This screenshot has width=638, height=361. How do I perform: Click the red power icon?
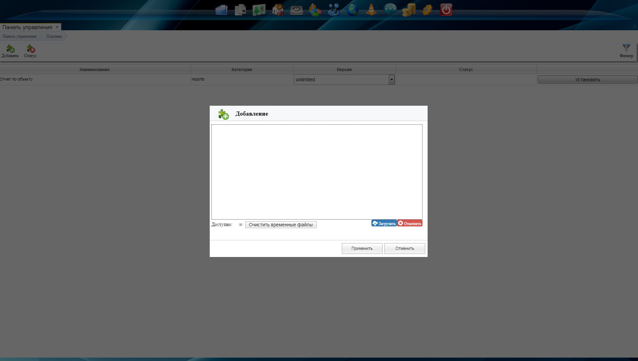tap(446, 10)
